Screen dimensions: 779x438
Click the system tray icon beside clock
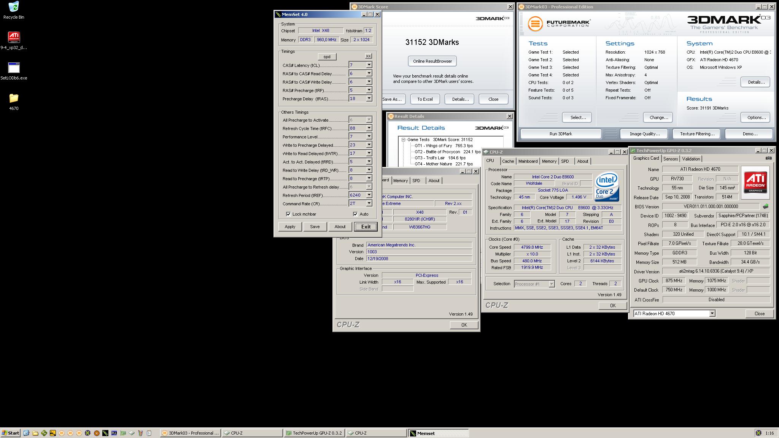click(x=758, y=433)
